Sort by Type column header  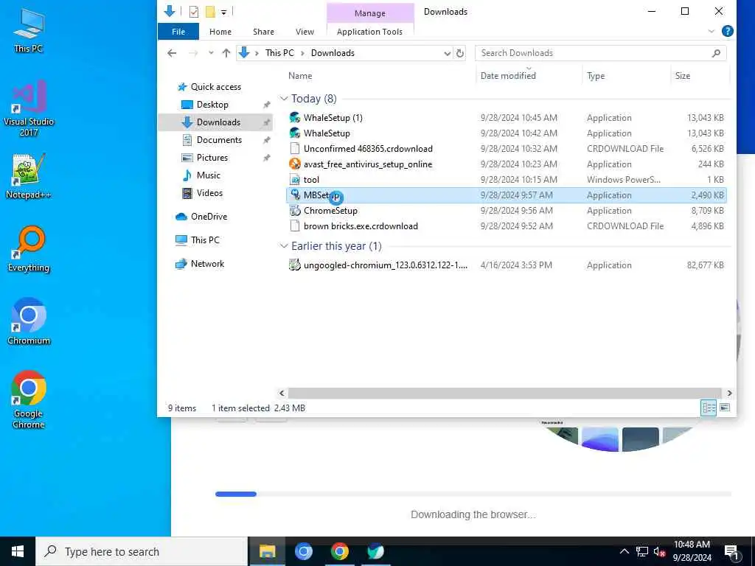tap(596, 76)
